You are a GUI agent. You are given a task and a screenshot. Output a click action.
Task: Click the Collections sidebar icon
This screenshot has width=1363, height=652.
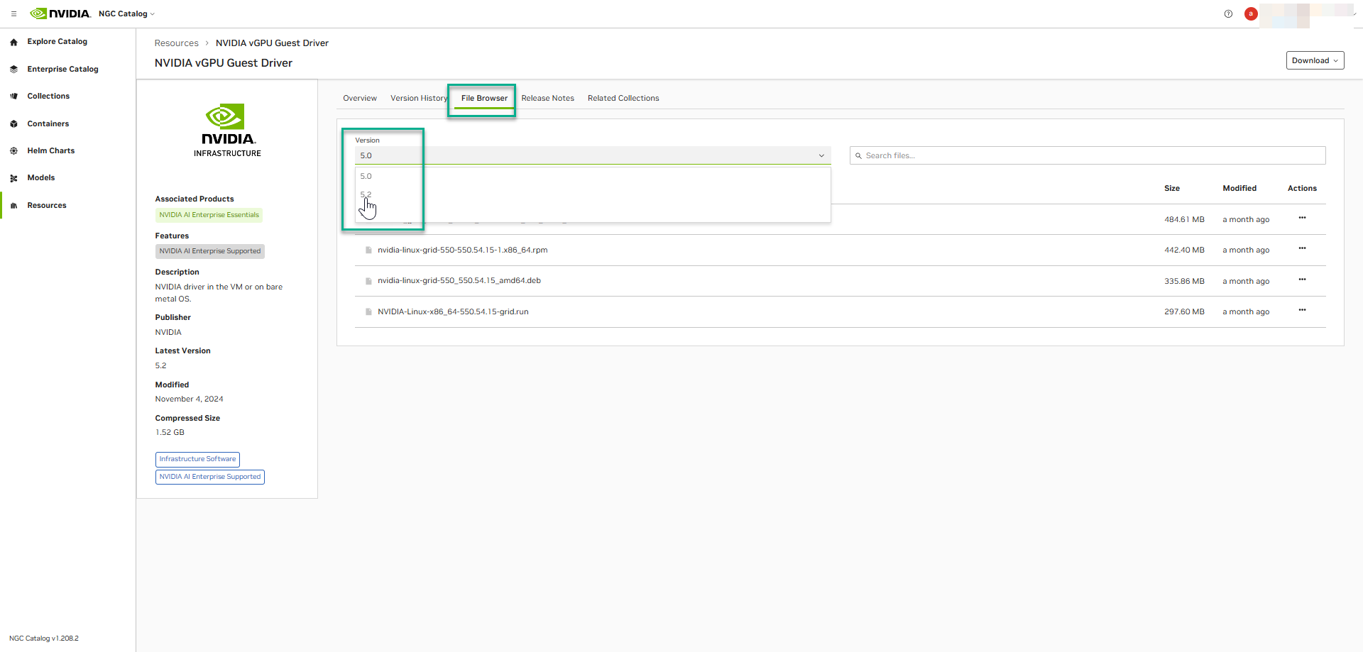[x=13, y=96]
